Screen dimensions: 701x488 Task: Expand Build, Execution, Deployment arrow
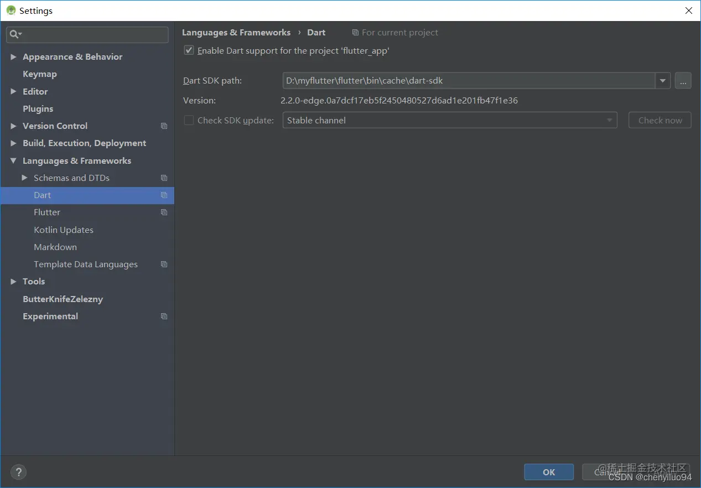(13, 143)
